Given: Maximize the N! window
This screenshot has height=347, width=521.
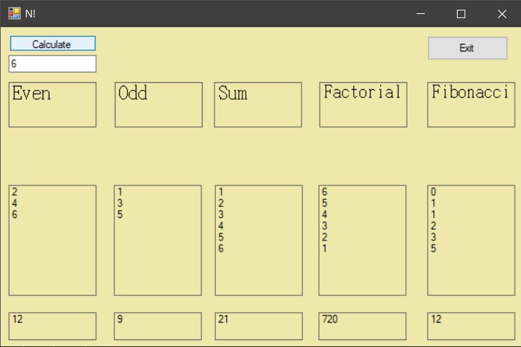Looking at the screenshot, I should pyautogui.click(x=460, y=14).
